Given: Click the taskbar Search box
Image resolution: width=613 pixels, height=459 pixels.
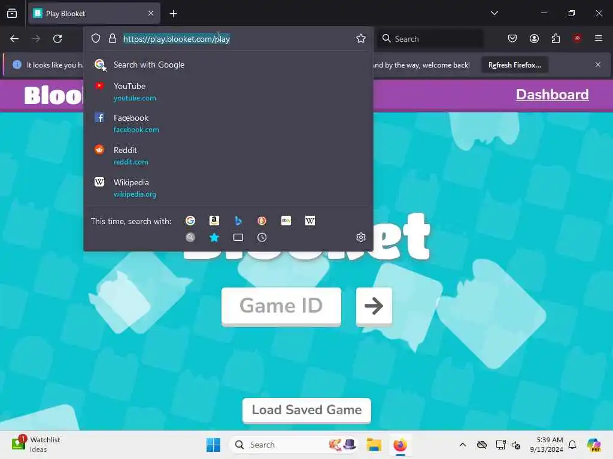Looking at the screenshot, I should (x=294, y=445).
